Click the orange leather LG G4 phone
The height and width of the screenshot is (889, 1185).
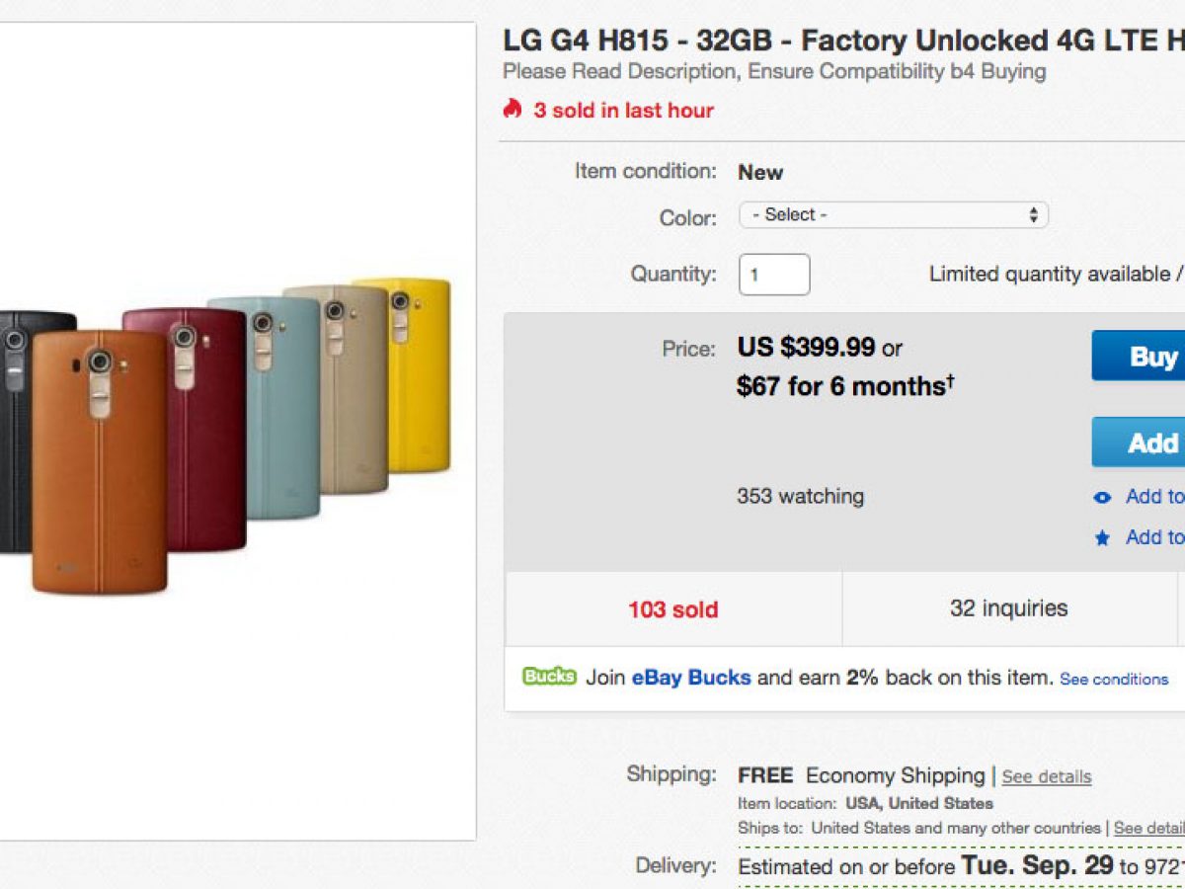99,474
